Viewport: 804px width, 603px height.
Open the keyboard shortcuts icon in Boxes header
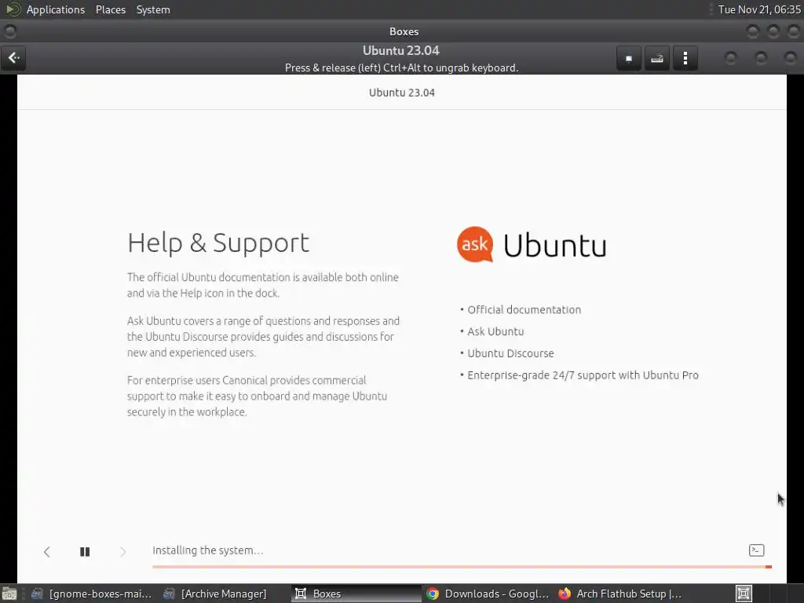click(x=657, y=58)
